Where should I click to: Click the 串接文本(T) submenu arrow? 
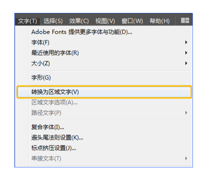pos(186,158)
